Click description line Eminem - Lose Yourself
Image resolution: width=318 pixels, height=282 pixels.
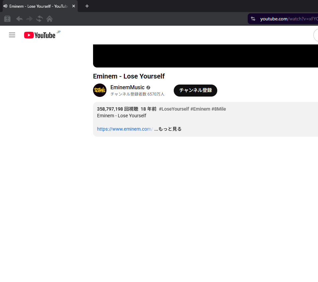coord(122,116)
